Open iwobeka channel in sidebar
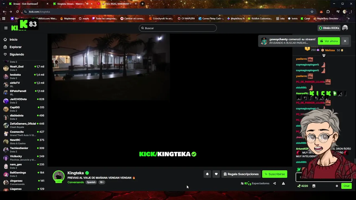This screenshot has width=356, height=200. pyautogui.click(x=24, y=76)
